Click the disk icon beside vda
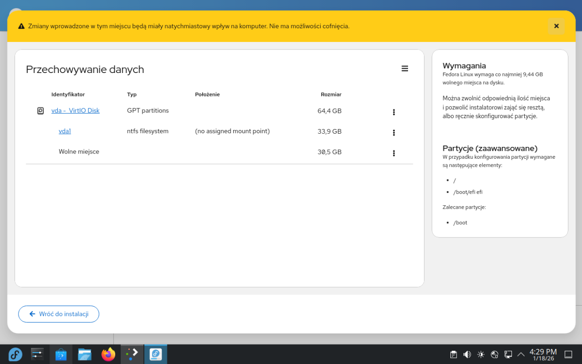 pos(40,111)
